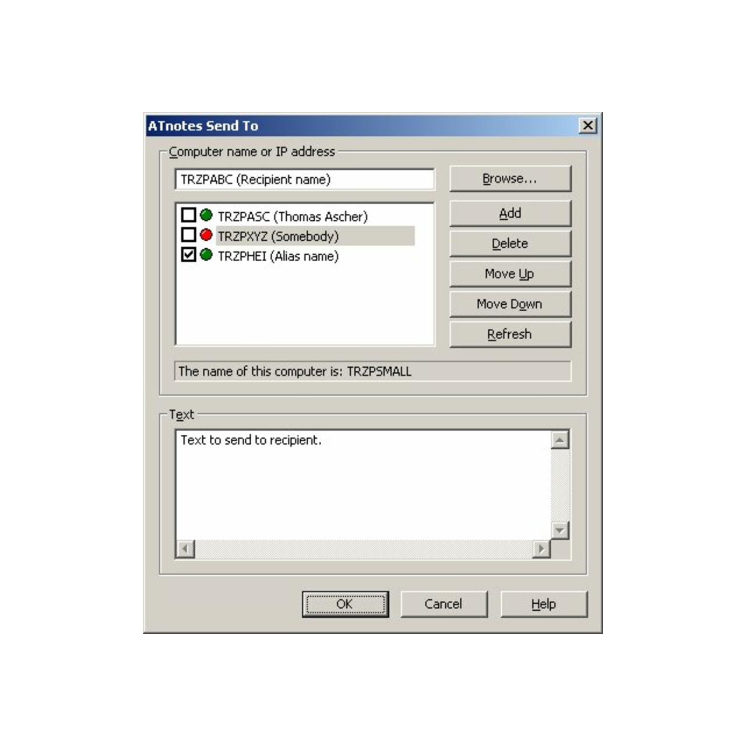The image size is (746, 746).
Task: Confirm sending with the OK button
Action: click(x=344, y=604)
